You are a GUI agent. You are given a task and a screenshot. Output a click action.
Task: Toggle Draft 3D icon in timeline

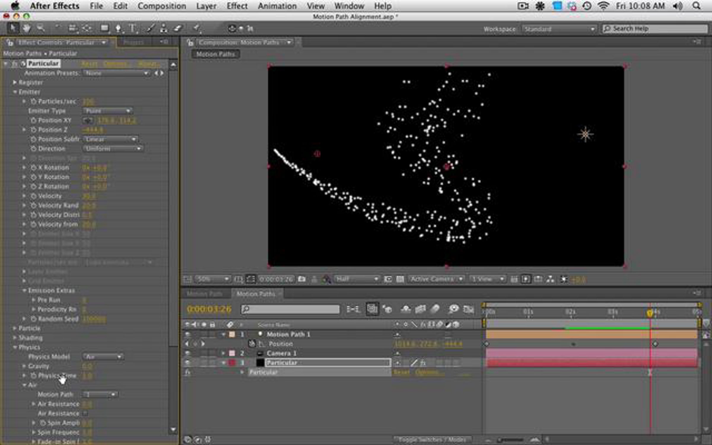(387, 309)
